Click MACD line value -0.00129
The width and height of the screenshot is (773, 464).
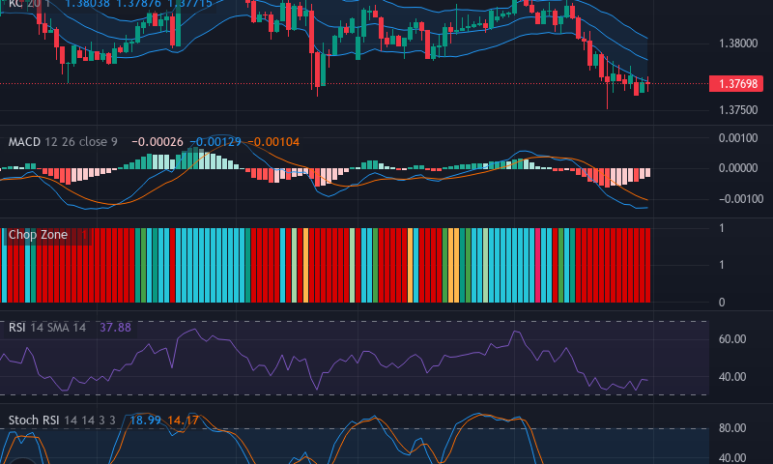[215, 142]
